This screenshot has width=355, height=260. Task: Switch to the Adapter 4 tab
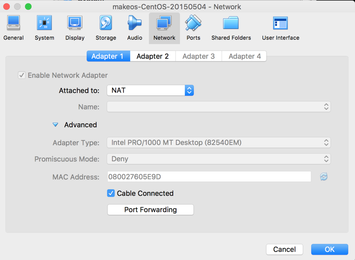(244, 56)
